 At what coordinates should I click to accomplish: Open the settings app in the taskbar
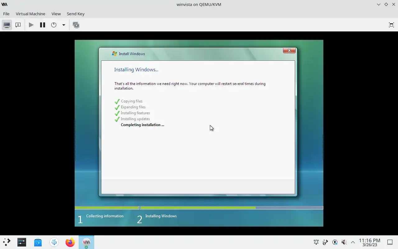pyautogui.click(x=22, y=242)
